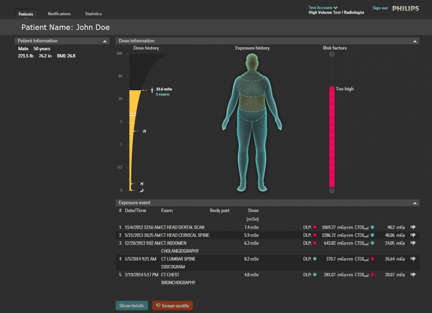Click the airplane icon in Dose history

click(x=142, y=184)
